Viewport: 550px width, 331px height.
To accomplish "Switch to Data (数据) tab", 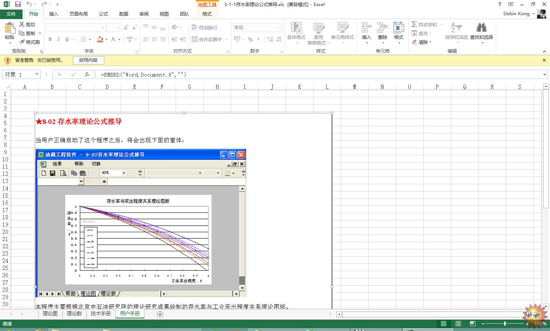I will (x=124, y=14).
